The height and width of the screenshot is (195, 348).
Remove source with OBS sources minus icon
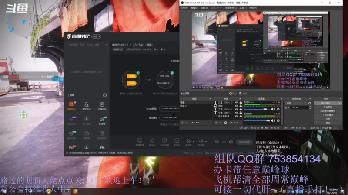point(221,123)
